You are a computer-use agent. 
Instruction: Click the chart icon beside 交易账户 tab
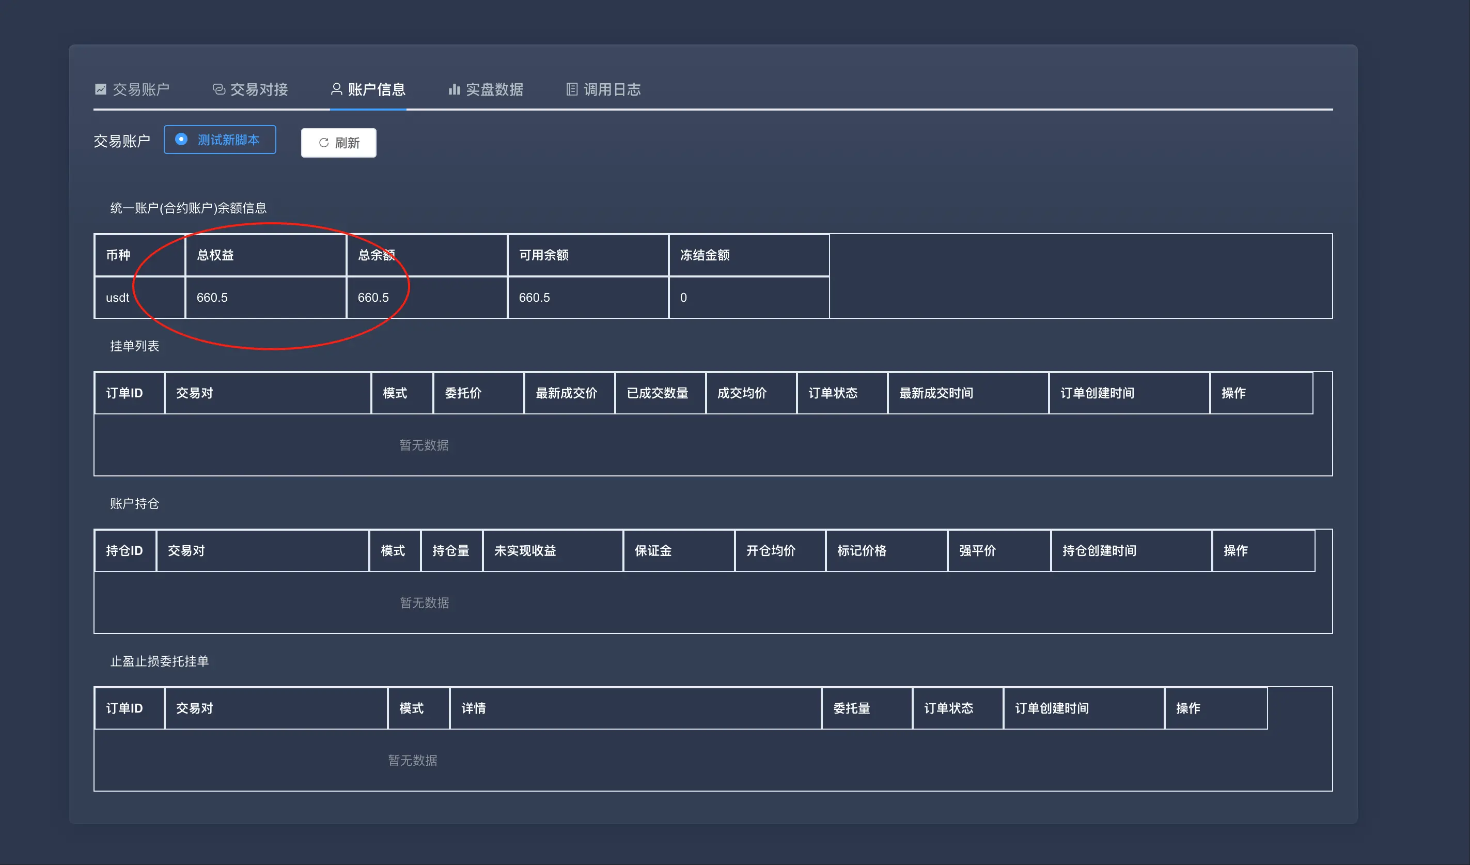[100, 89]
